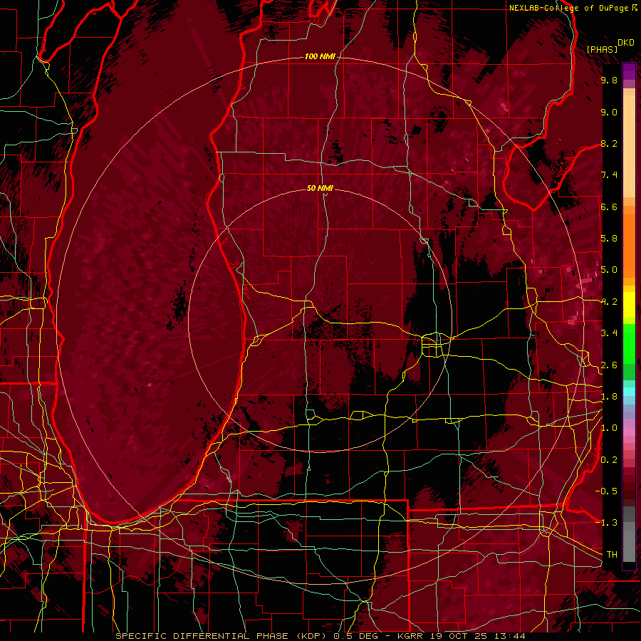The width and height of the screenshot is (641, 641).
Task: Click the 9.8 value on the color scale
Action: 609,80
